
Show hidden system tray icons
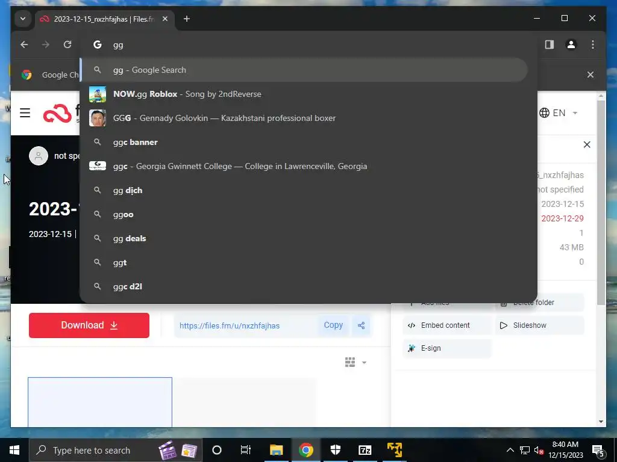(x=510, y=450)
